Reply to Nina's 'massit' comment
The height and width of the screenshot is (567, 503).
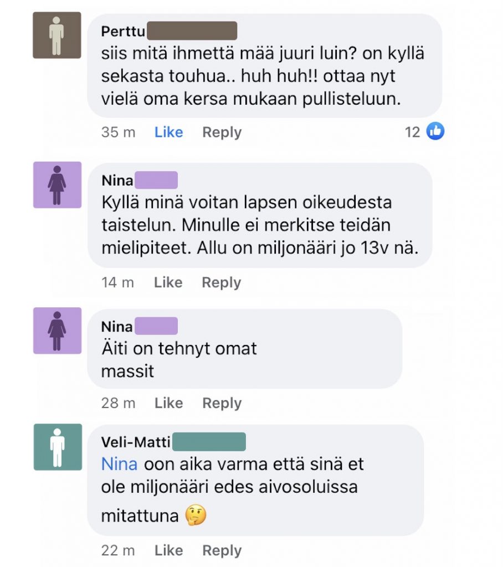tap(222, 403)
